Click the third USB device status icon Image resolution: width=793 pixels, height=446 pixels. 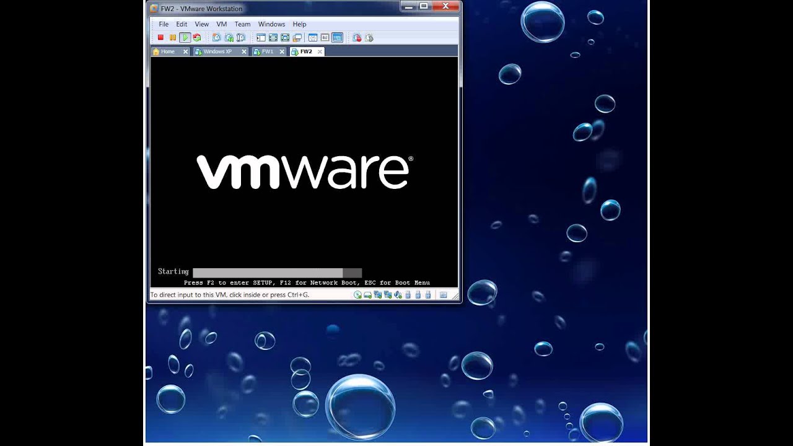427,295
